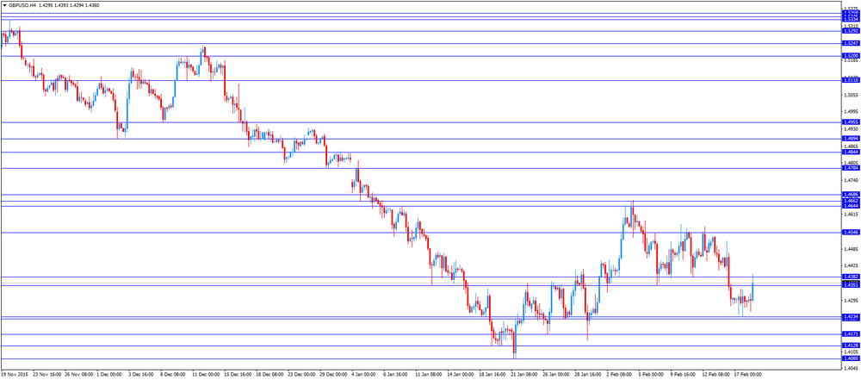Select the 1.4894 horizontal line label
Image resolution: width=861 pixels, height=380 pixels.
(x=851, y=139)
